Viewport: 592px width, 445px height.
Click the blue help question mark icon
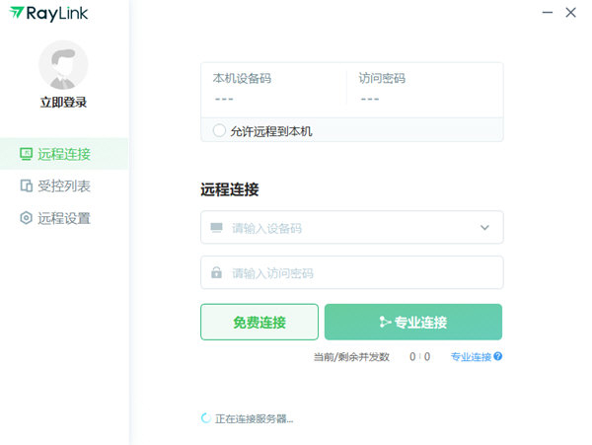click(x=498, y=357)
